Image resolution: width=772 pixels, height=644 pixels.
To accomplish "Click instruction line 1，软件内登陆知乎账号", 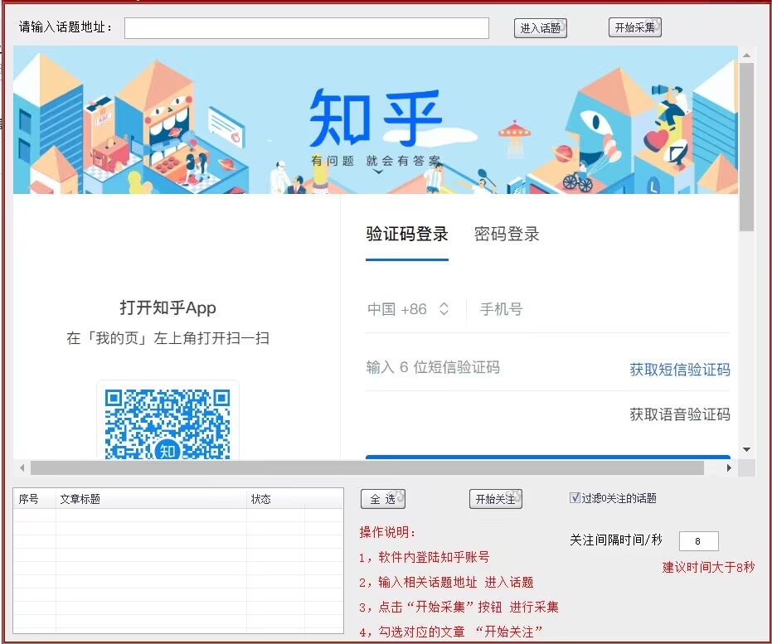I will pos(424,558).
